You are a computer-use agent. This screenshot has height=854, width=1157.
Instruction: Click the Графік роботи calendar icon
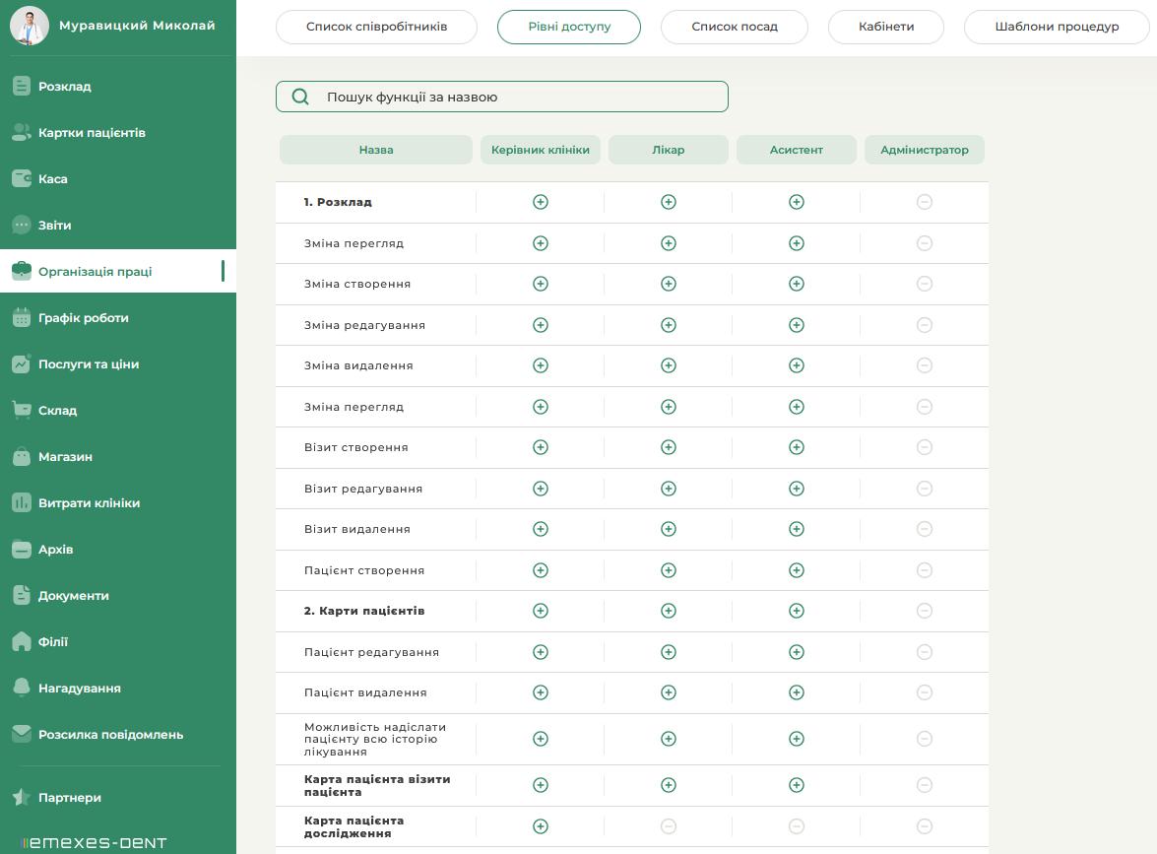tap(22, 317)
